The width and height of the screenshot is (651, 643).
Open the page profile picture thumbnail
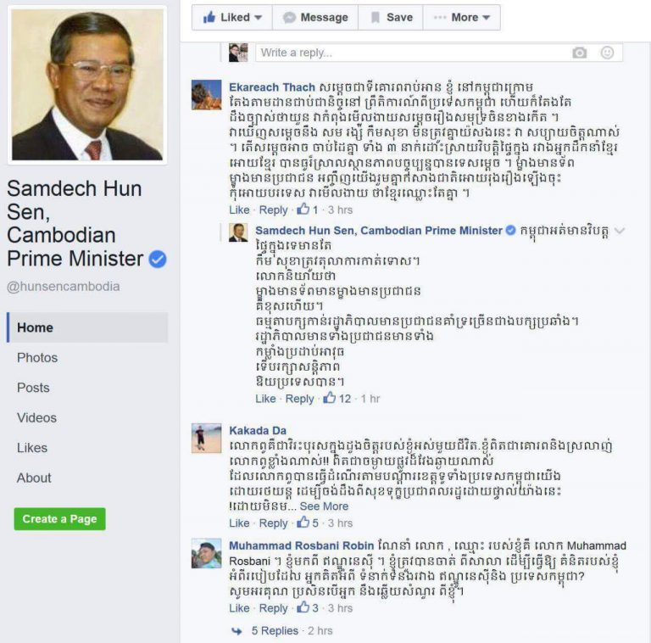pyautogui.click(x=87, y=85)
